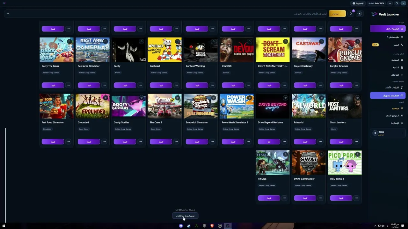
Task: Expand options for PowerWash Simulator 2
Action: click(248, 142)
